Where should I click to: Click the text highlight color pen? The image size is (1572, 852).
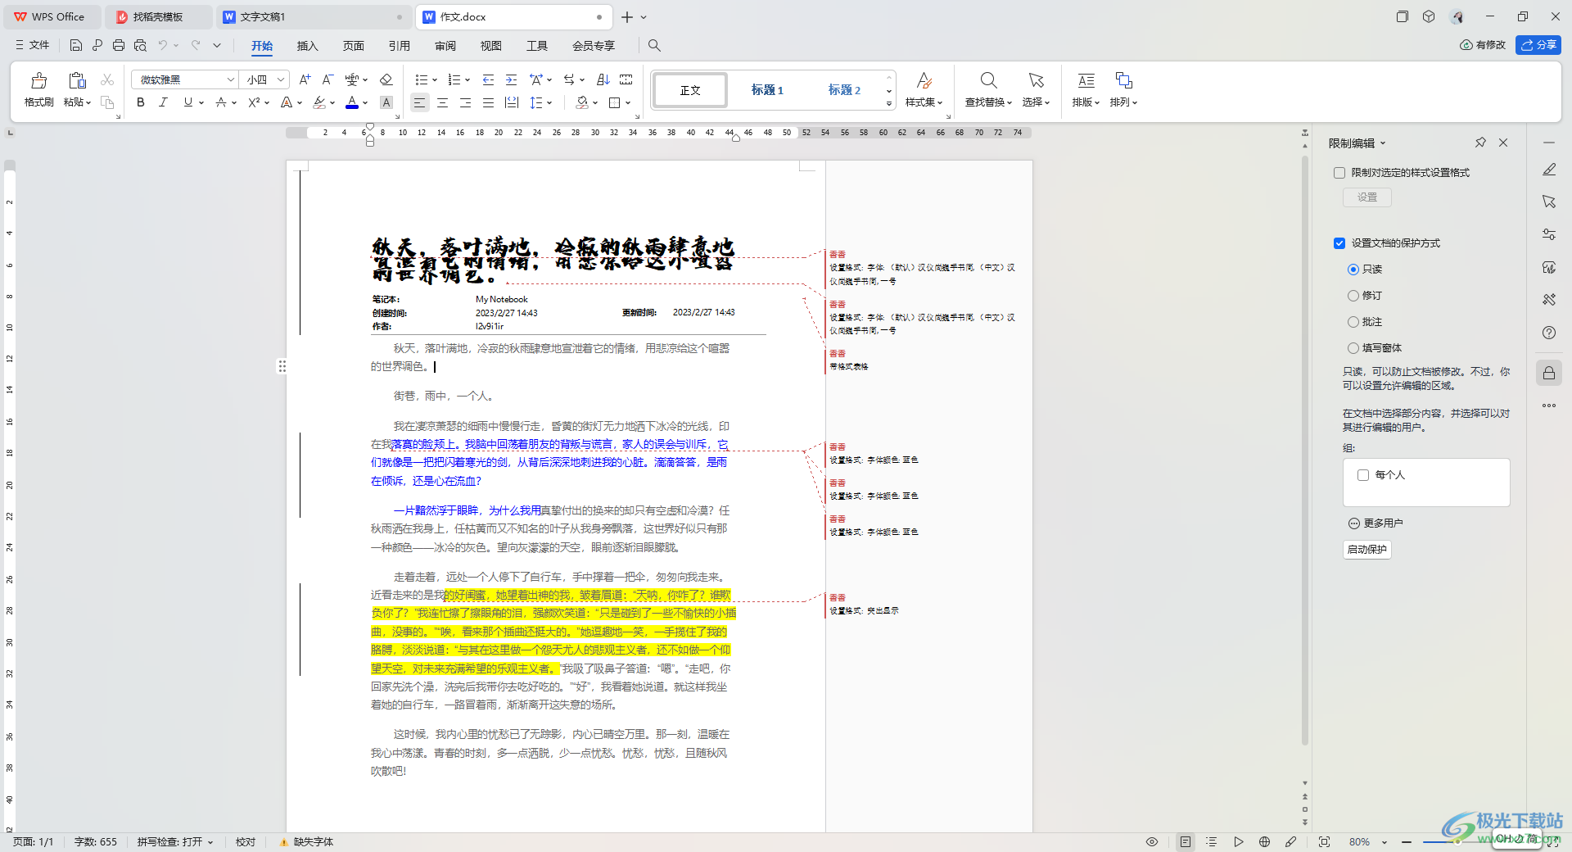coord(319,102)
